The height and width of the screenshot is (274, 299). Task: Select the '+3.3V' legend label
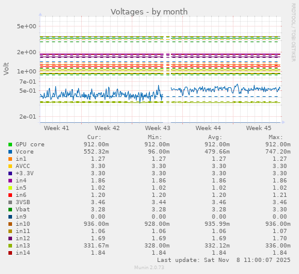(25, 173)
